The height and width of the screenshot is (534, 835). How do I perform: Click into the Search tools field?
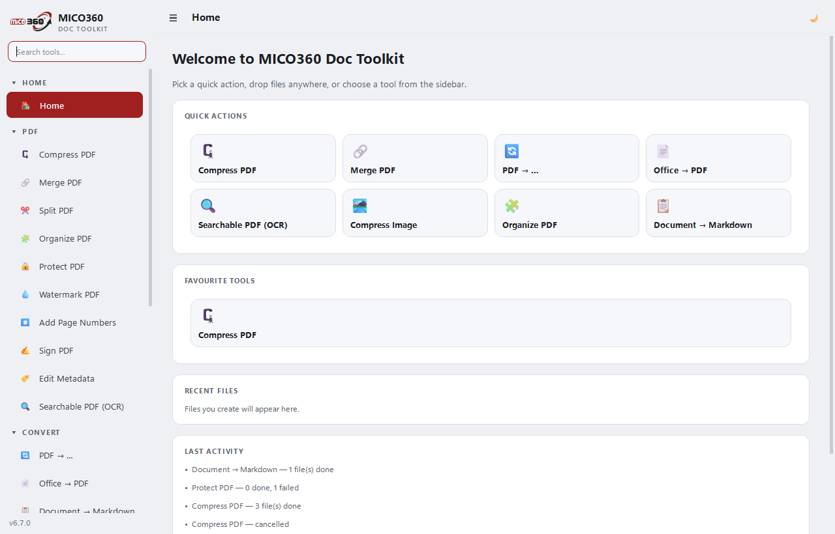pyautogui.click(x=77, y=51)
